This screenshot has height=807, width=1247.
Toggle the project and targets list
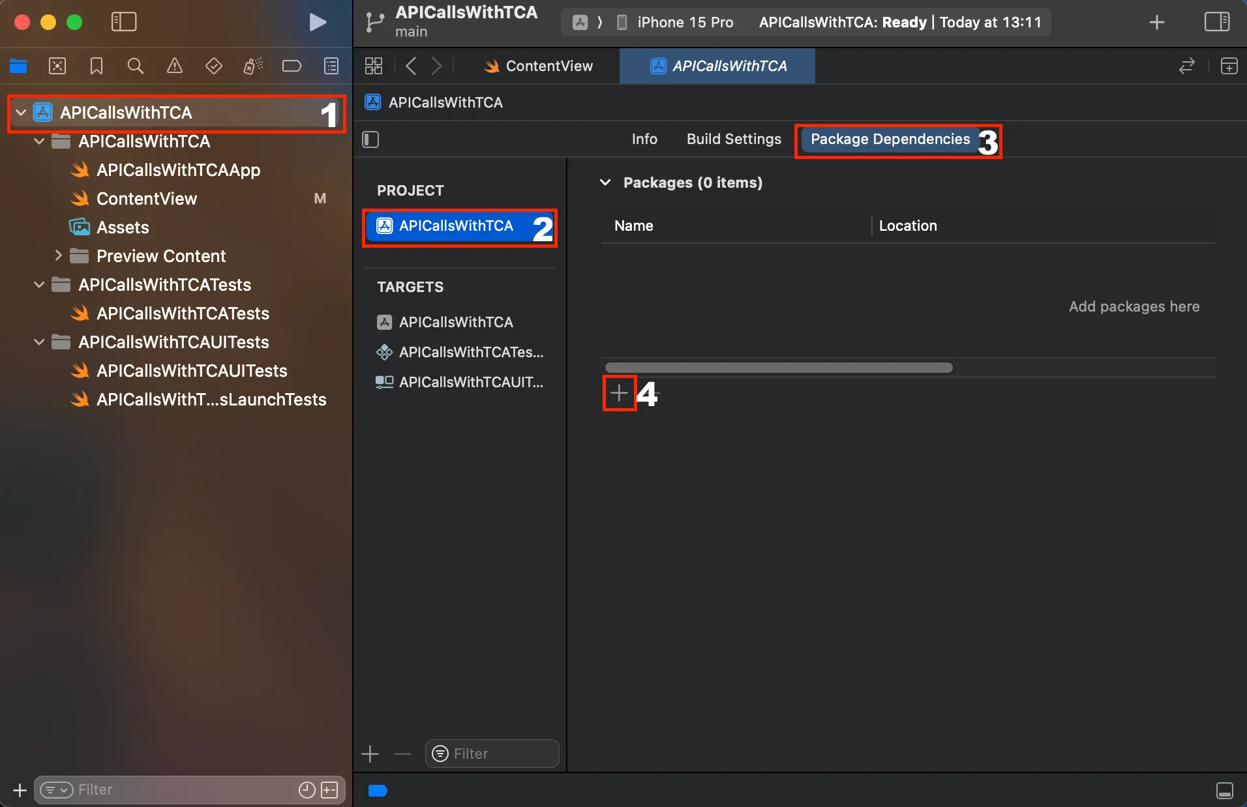[x=370, y=139]
